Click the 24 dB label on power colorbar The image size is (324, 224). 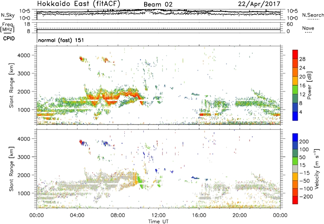[302, 68]
